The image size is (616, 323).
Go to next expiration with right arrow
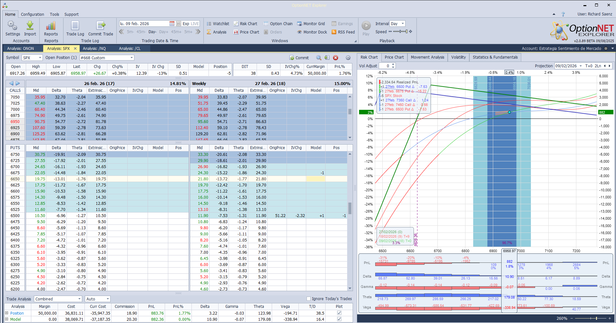tap(18, 83)
